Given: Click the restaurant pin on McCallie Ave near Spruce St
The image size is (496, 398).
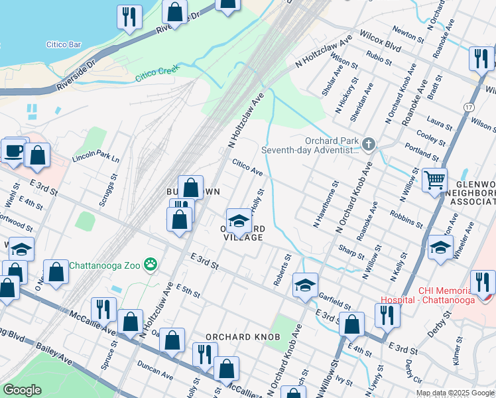Looking at the screenshot, I should (x=103, y=311).
